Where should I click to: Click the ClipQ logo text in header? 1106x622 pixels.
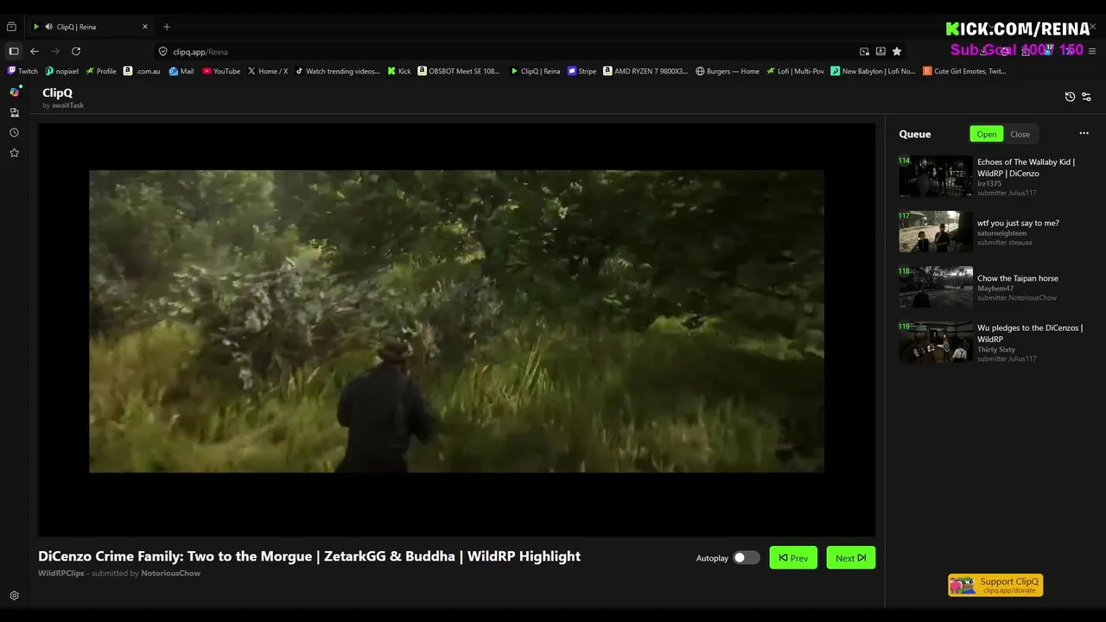point(57,92)
